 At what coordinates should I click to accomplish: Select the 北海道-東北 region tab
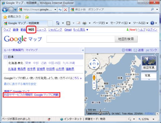16,63
